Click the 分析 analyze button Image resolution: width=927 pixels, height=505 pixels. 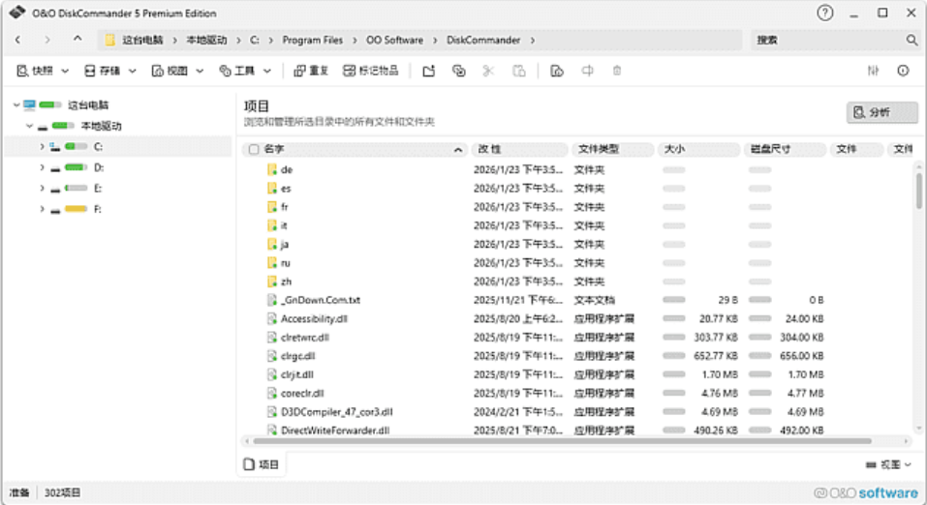881,112
